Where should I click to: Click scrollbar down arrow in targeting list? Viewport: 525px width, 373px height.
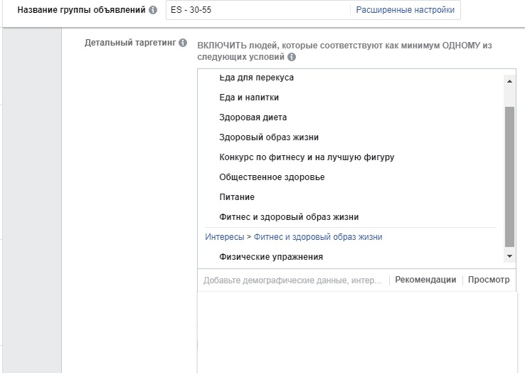coord(509,256)
